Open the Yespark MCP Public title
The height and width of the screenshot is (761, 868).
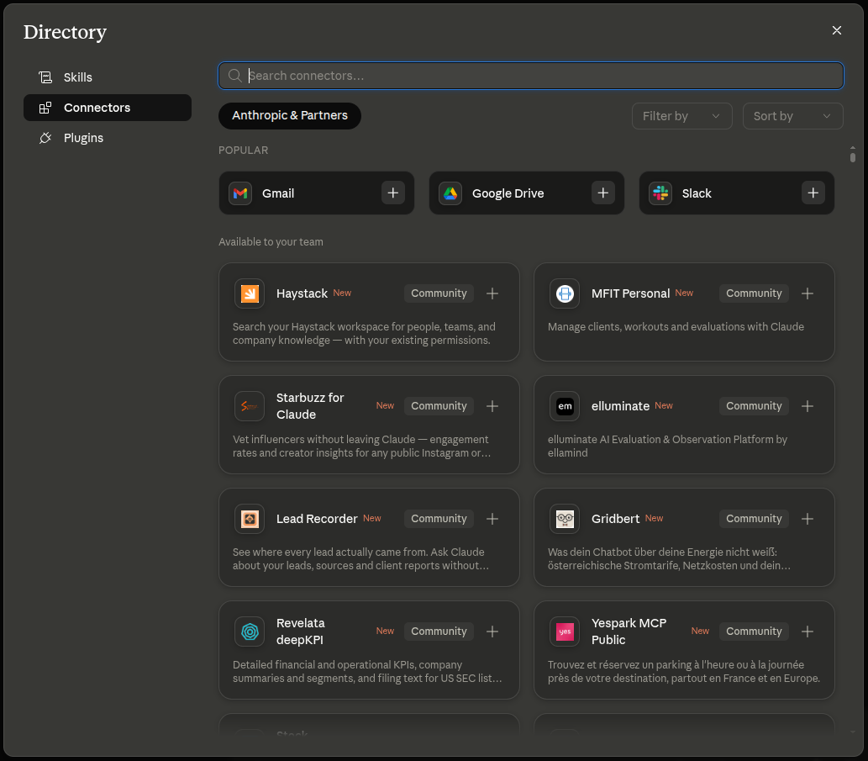click(x=629, y=632)
